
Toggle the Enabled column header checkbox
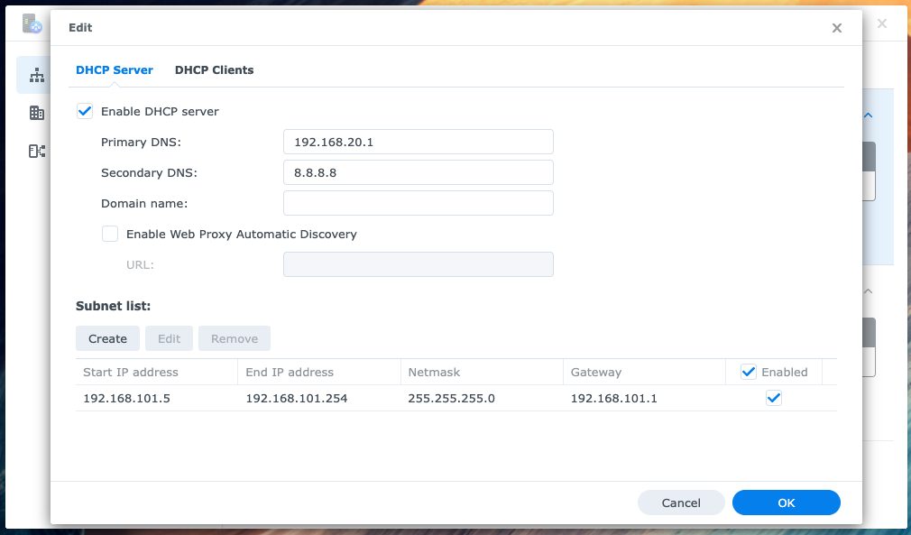(x=748, y=372)
